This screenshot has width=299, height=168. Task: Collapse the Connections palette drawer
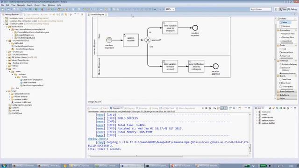click(x=286, y=30)
